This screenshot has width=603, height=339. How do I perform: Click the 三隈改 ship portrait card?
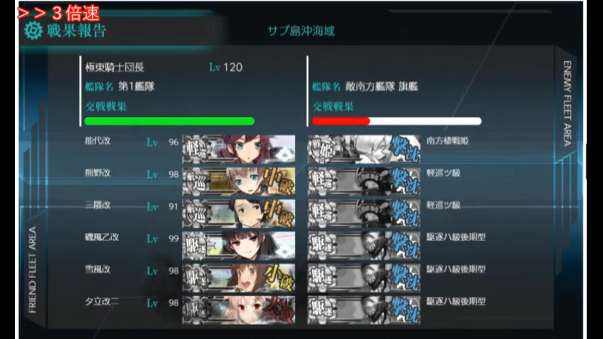[x=239, y=213]
